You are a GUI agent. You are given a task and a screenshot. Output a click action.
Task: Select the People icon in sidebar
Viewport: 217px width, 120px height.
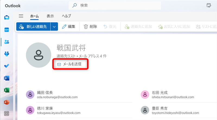(x=7, y=42)
